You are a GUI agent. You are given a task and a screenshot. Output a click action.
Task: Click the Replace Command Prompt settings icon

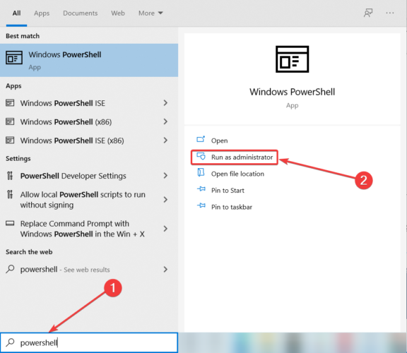click(x=10, y=223)
